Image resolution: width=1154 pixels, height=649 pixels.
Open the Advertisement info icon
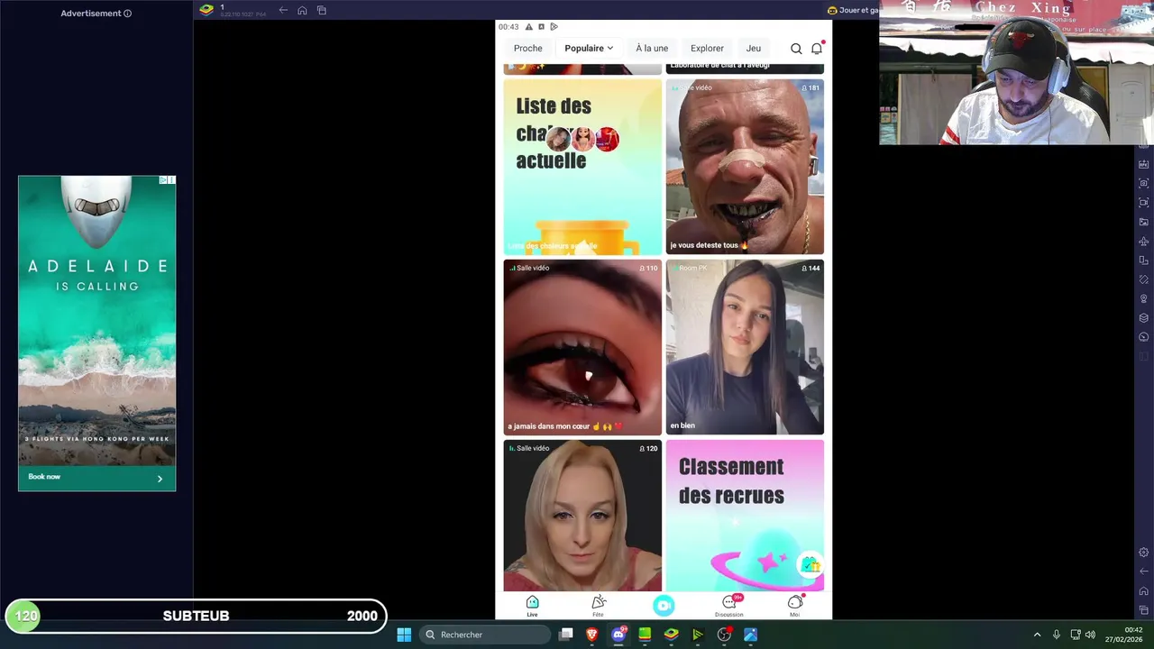point(127,14)
